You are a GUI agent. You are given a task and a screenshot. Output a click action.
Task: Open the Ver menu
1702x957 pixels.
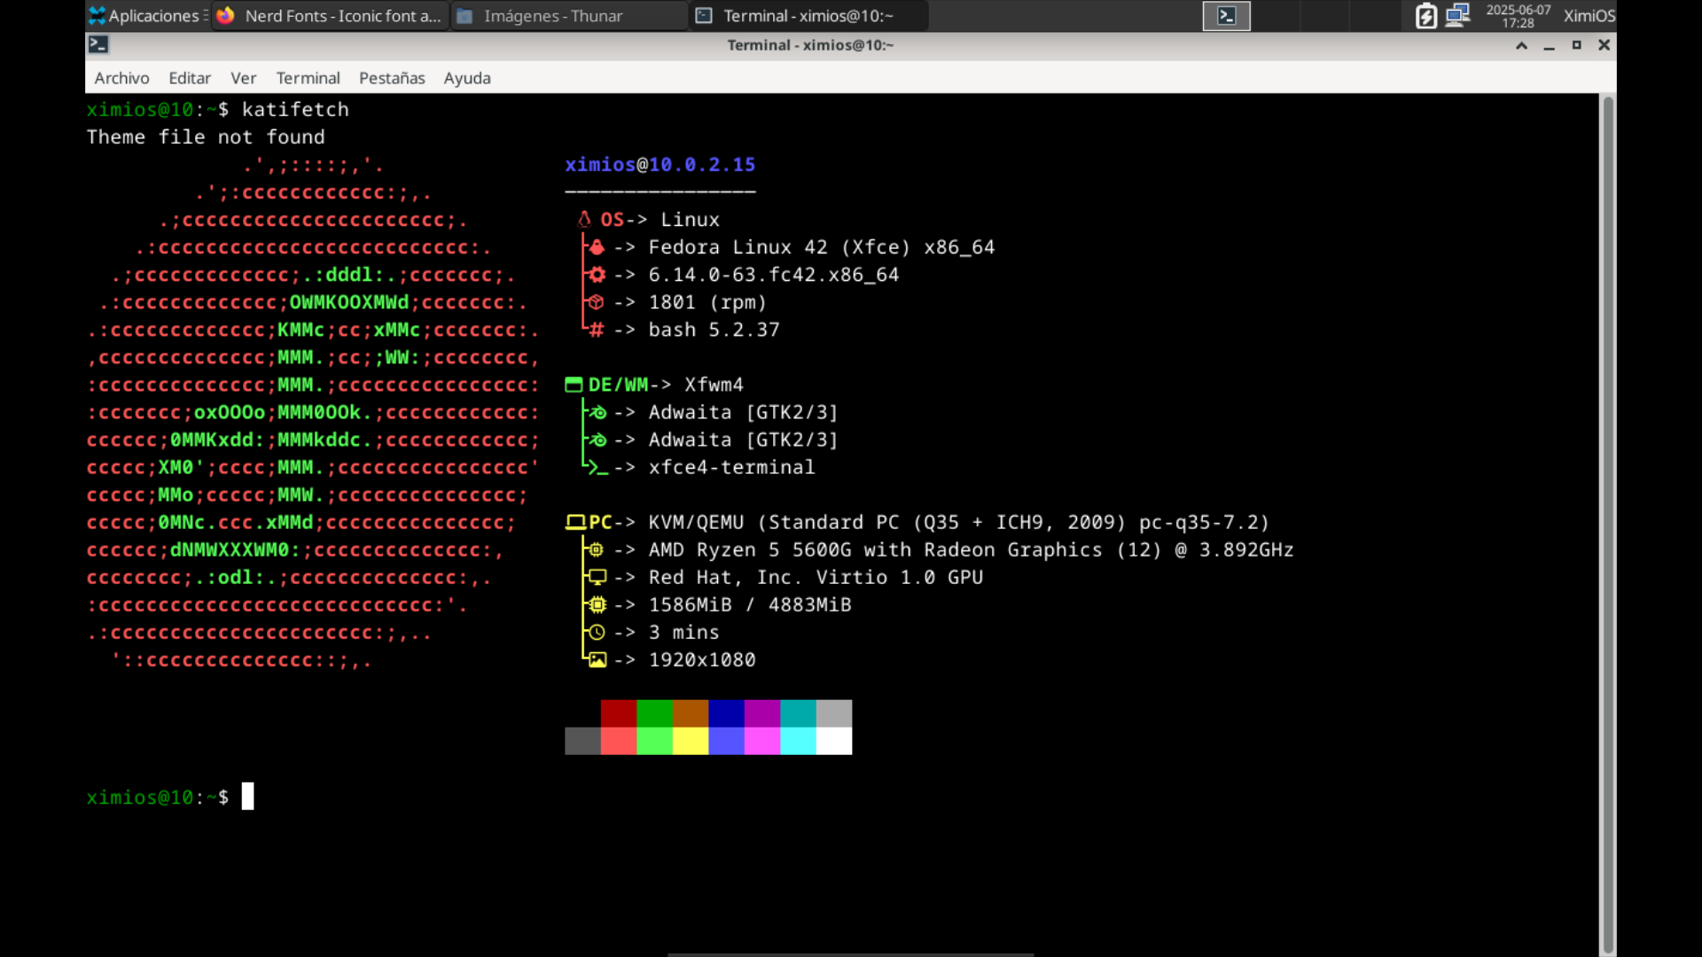tap(243, 78)
